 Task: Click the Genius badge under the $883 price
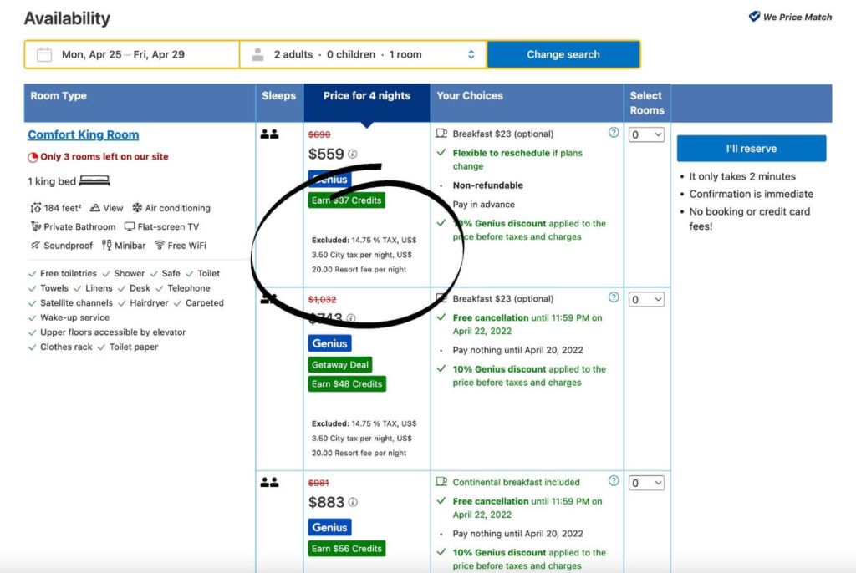click(x=329, y=527)
